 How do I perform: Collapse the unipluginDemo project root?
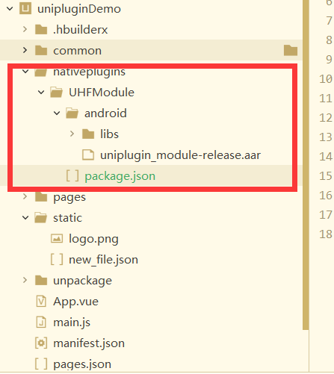click(10, 9)
